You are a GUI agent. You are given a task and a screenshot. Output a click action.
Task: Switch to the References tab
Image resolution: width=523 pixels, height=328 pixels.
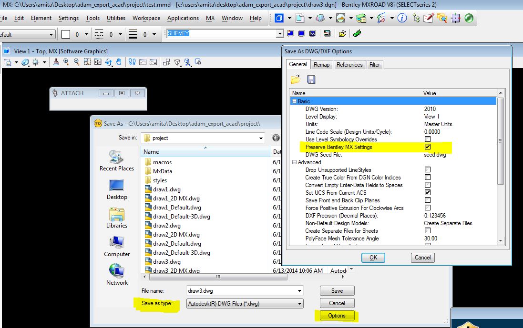[349, 65]
